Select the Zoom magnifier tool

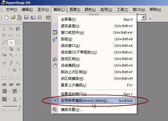pos(4,42)
